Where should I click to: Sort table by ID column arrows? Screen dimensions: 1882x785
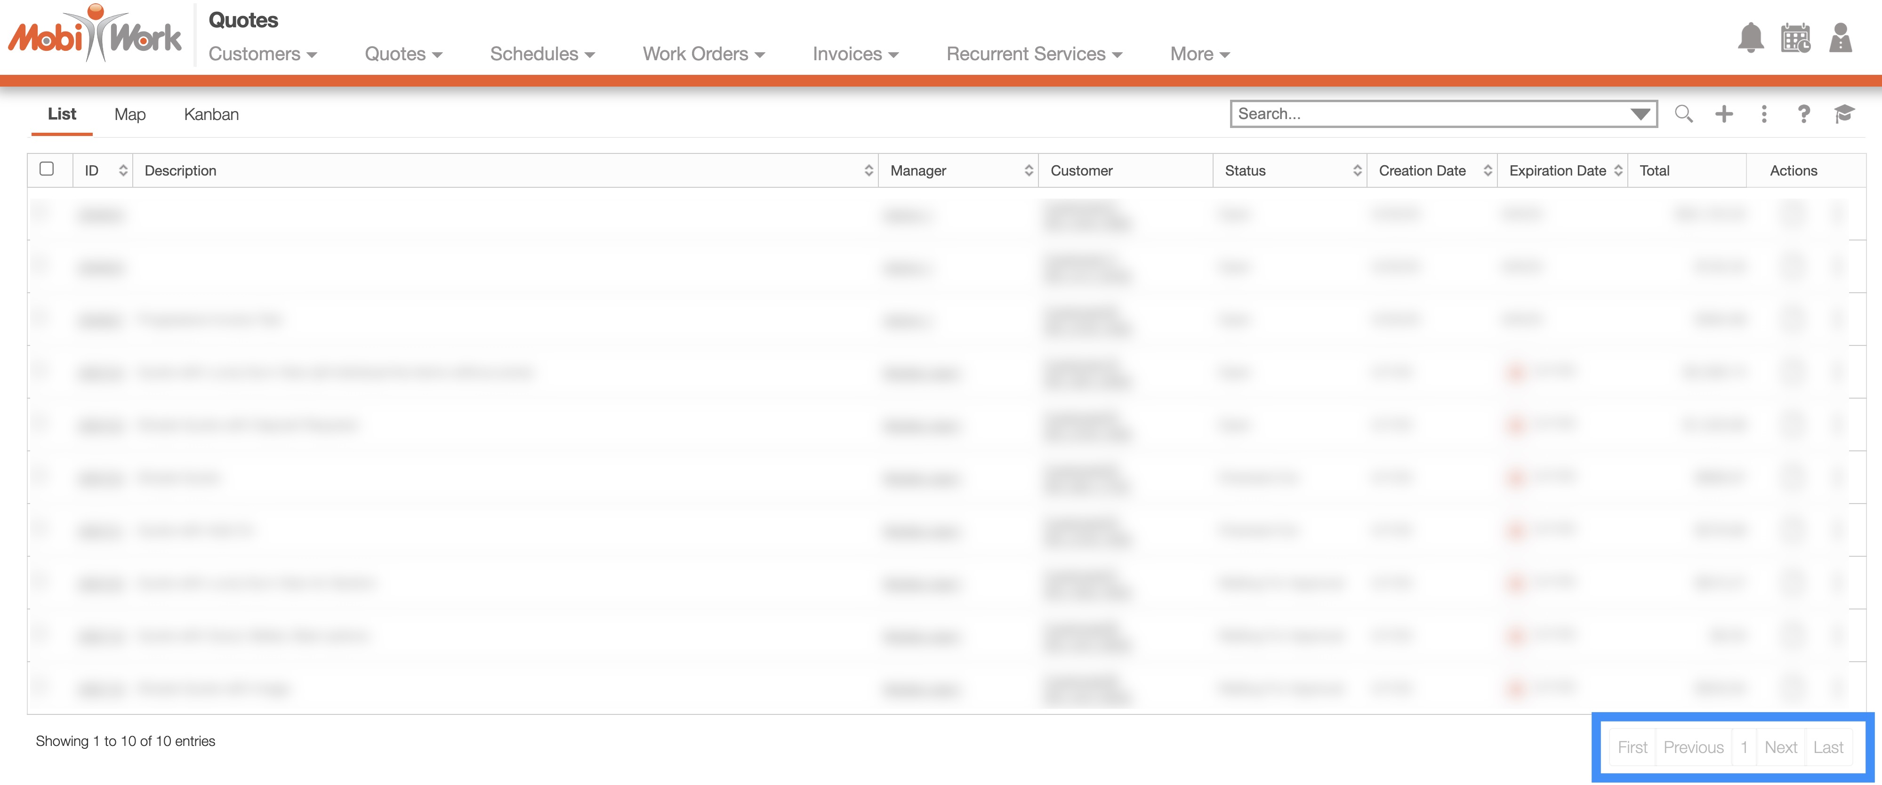point(123,171)
